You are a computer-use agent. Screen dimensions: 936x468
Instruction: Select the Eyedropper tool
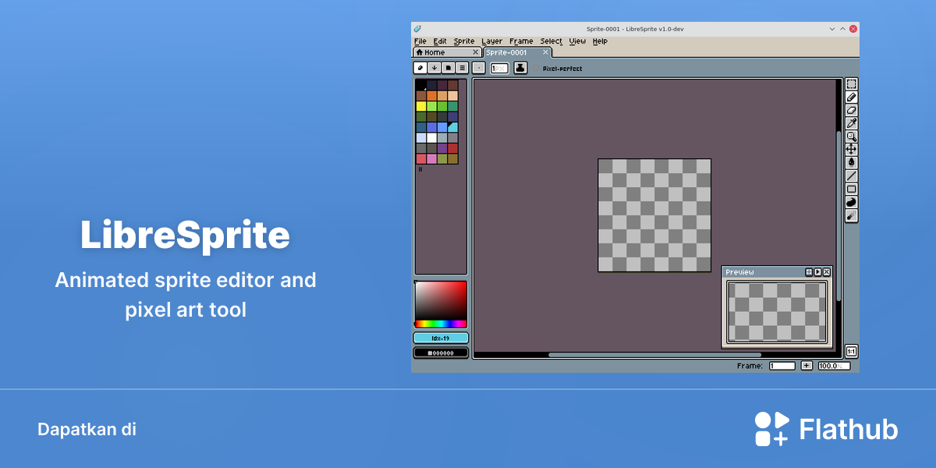(852, 123)
